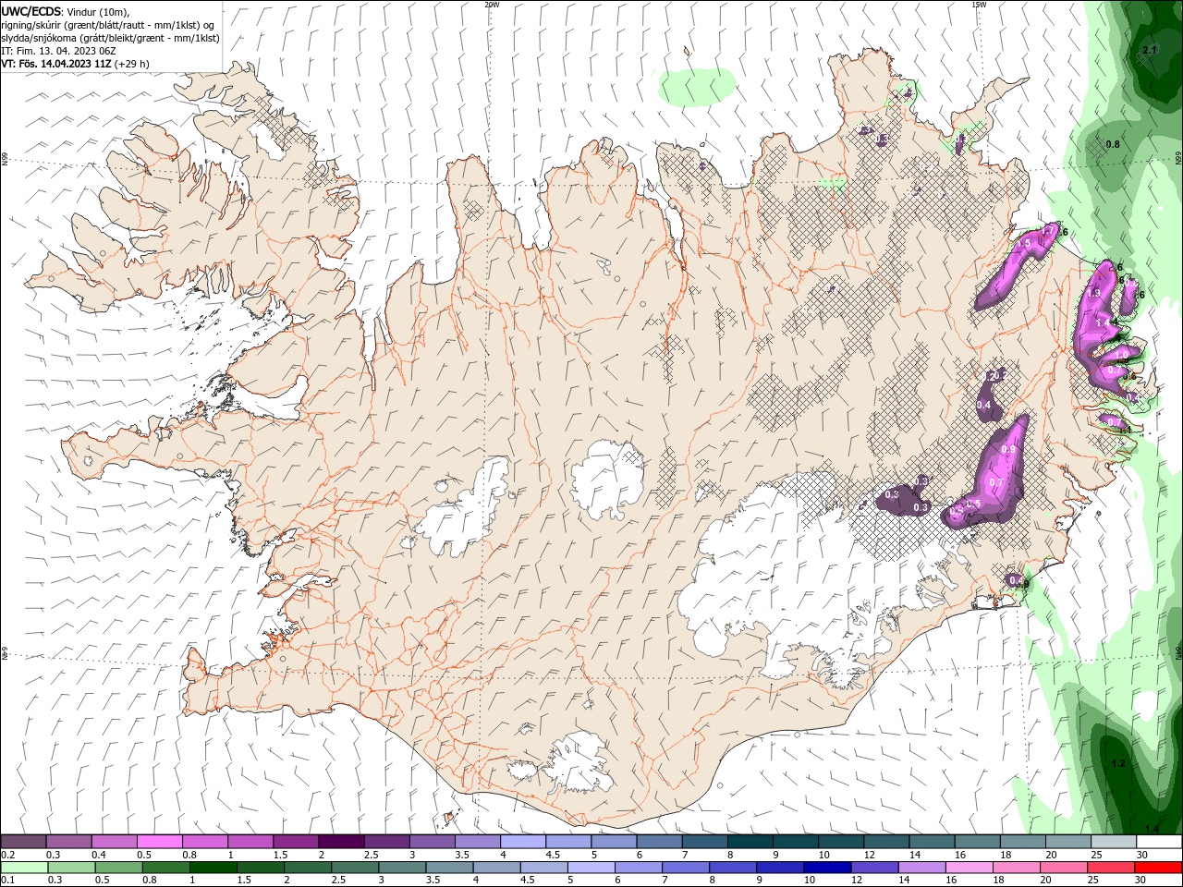Screen dimensions: 1183x887
Task: Click the rain legend swatch between 0.5 and 0.8
Action: pos(117,868)
